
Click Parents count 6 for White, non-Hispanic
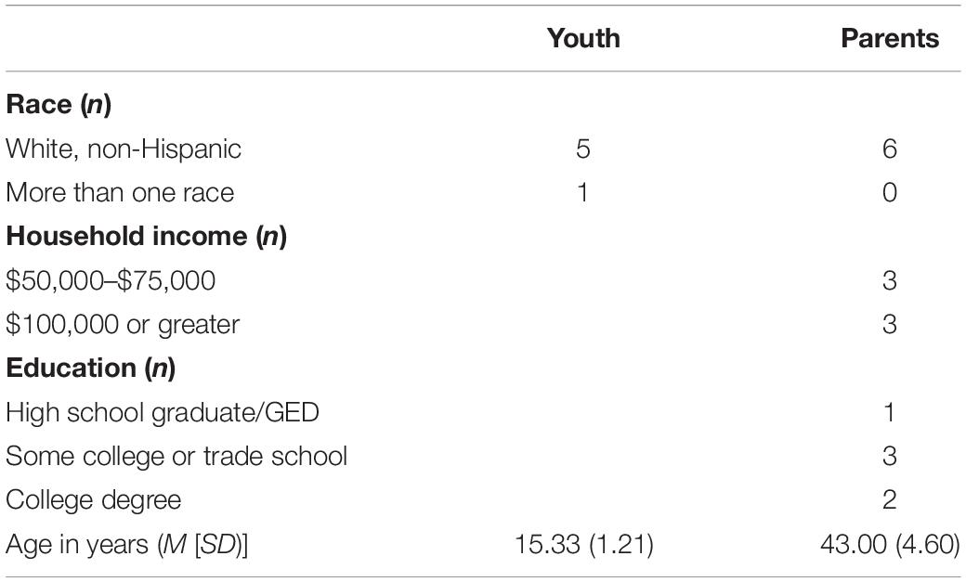tap(890, 149)
